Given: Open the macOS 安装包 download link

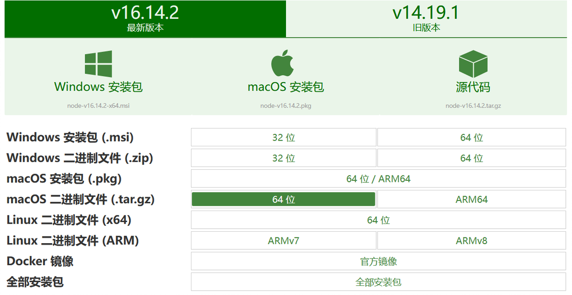Looking at the screenshot, I should (286, 87).
